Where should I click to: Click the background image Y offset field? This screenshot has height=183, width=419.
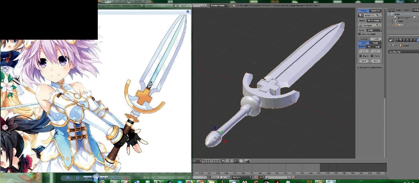tap(375, 51)
